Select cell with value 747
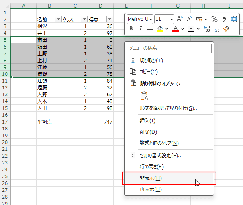243x205 pixels. 100,122
